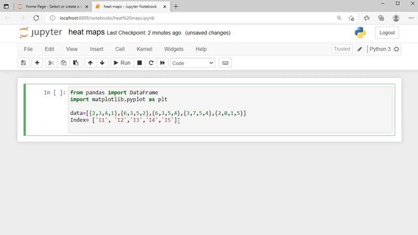
Task: Open a new browser tab
Action: [176, 7]
